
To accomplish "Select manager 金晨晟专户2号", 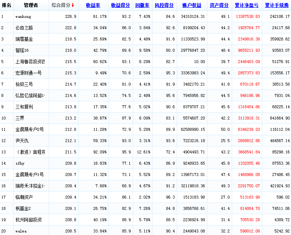I will [29, 129].
